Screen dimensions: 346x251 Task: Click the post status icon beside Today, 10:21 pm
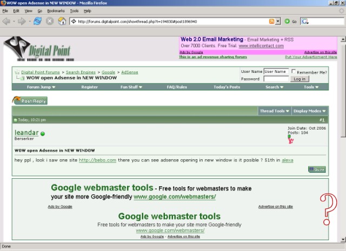point(16,120)
